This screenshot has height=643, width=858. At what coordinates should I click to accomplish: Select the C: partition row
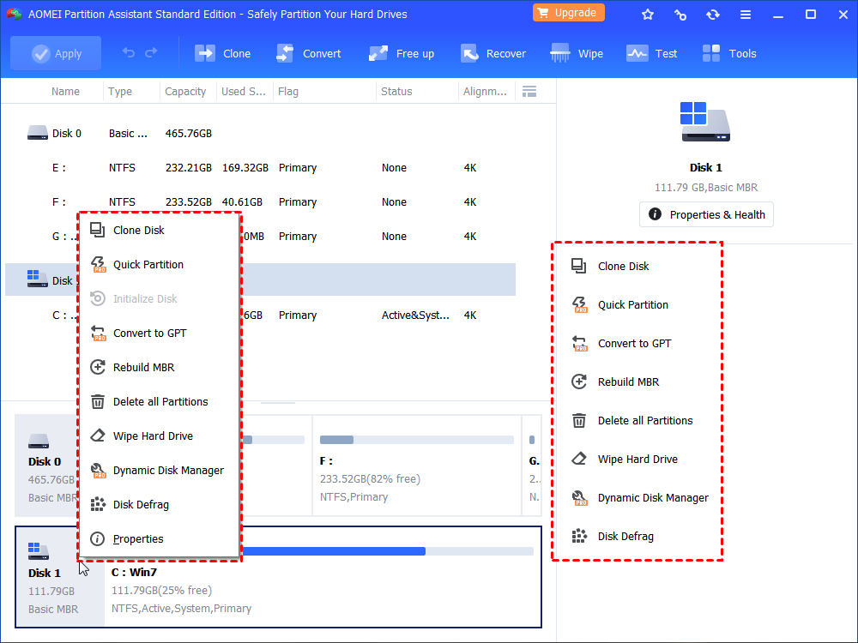[x=260, y=315]
